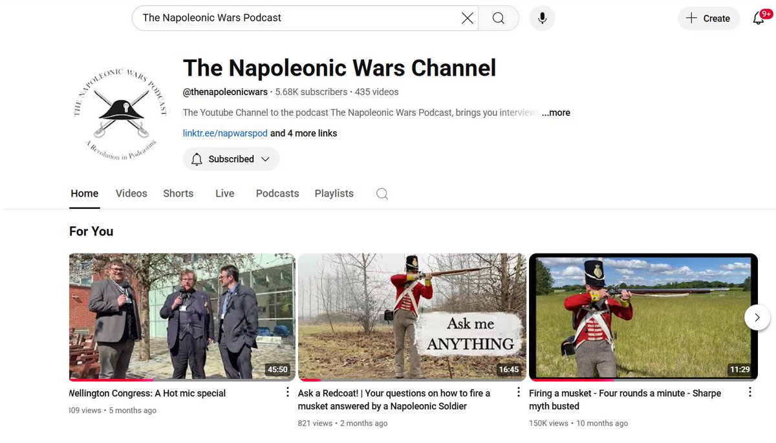
Task: Open the Subscribed notification dropdown
Action: (232, 159)
